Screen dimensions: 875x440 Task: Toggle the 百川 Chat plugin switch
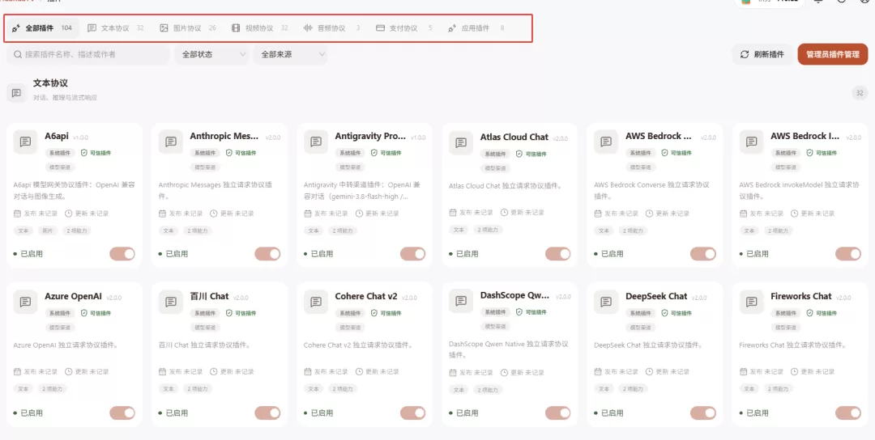coord(267,412)
